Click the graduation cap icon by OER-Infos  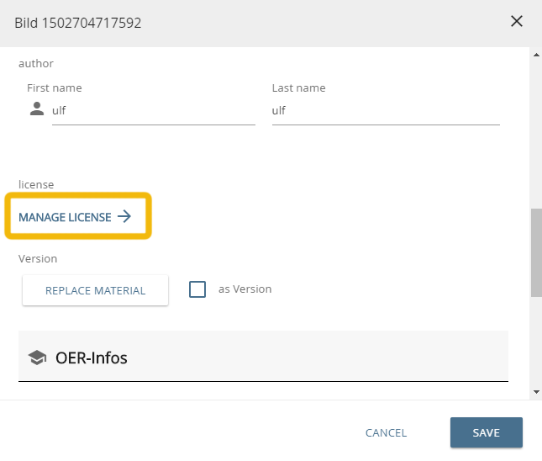pos(37,358)
